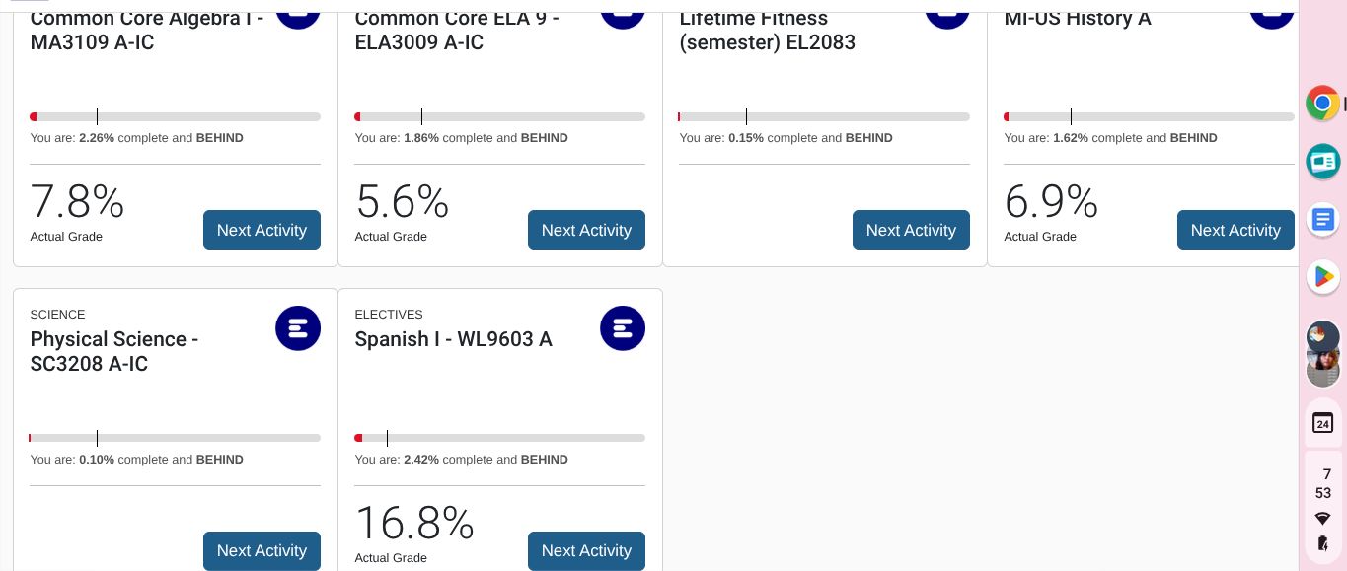This screenshot has height=571, width=1347.
Task: Open the Spanish I - WL9603 A course title
Action: [453, 339]
